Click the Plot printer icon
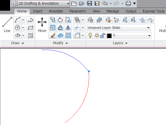Screen dimensions: 166x125 (128, 3)
